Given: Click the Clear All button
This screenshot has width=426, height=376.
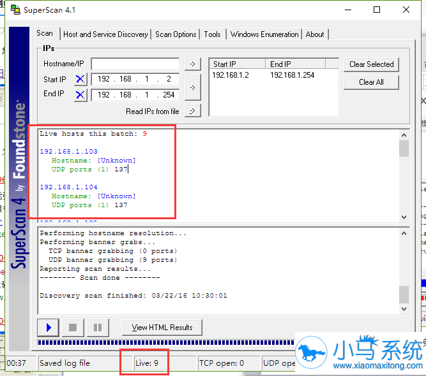Looking at the screenshot, I should (371, 82).
